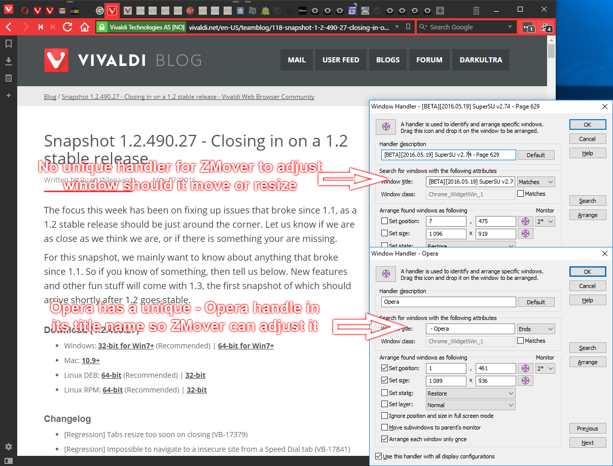Open the Monitor dropdown in the SuperSU handler
Screen dimensions: 613x466
pos(545,221)
